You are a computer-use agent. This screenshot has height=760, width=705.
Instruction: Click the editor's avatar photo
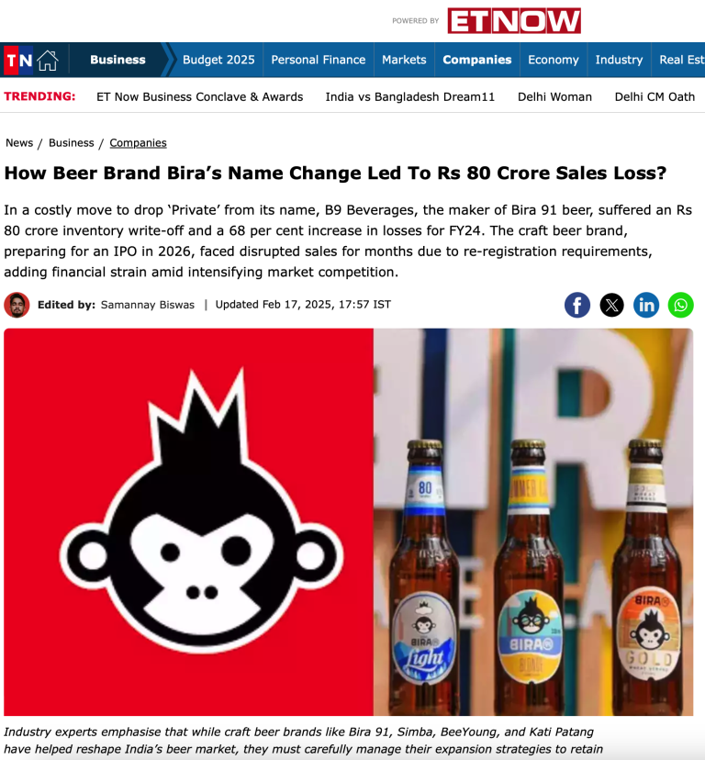pyautogui.click(x=17, y=305)
